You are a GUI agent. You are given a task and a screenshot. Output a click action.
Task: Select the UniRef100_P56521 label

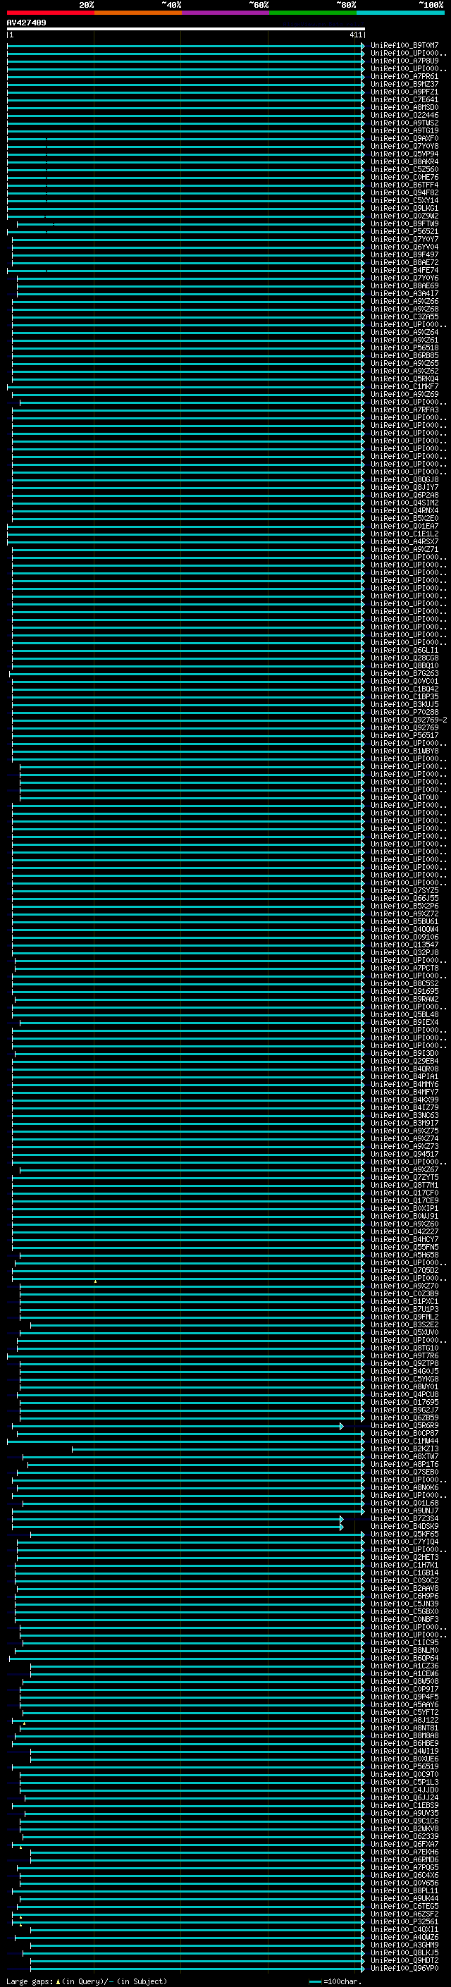tap(404, 231)
